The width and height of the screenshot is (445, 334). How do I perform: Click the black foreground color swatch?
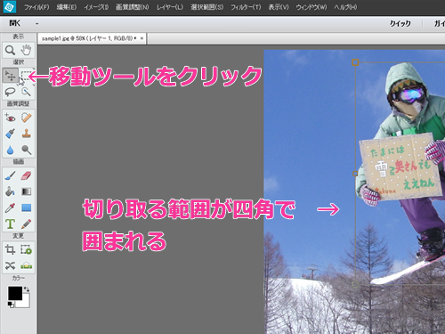coord(15,293)
